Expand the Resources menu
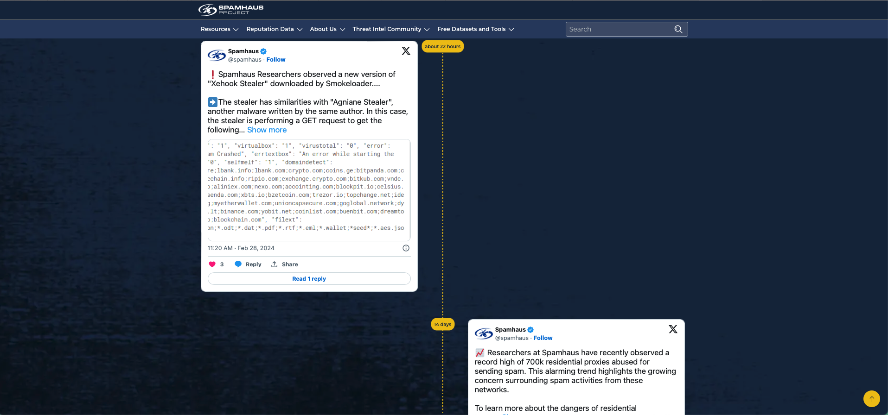Screen dimensions: 888x415 (219, 29)
